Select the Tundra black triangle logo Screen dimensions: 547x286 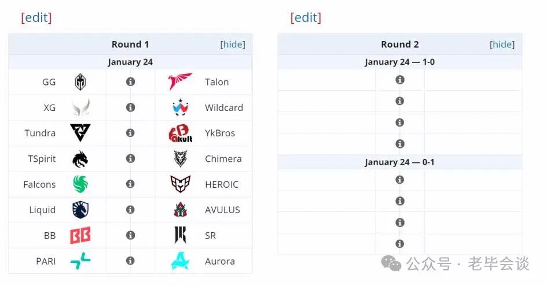[x=80, y=133]
